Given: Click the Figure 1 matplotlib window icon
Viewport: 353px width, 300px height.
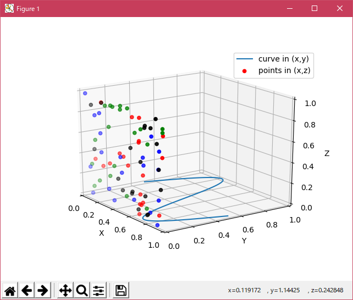Looking at the screenshot, I should pos(9,9).
